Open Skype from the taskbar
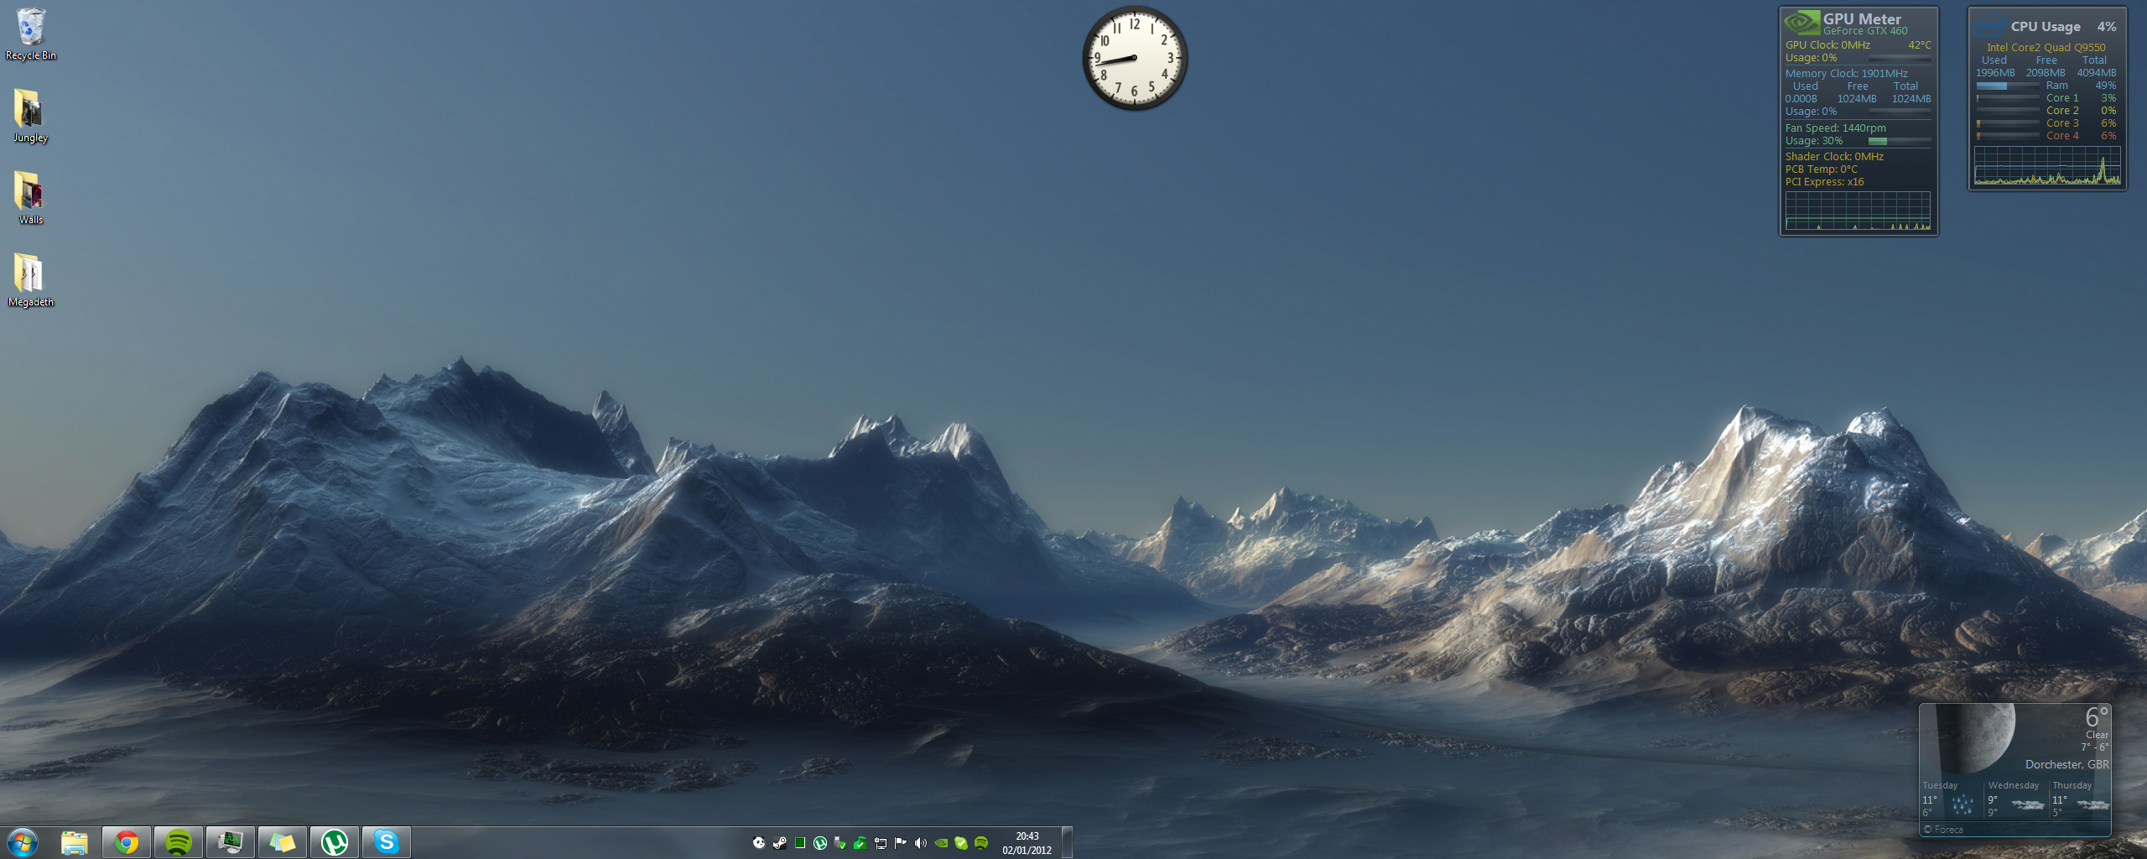 point(387,841)
